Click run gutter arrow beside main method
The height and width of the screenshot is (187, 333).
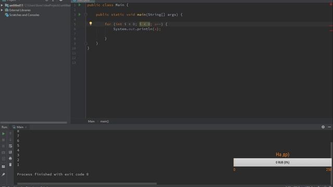[x=80, y=15]
